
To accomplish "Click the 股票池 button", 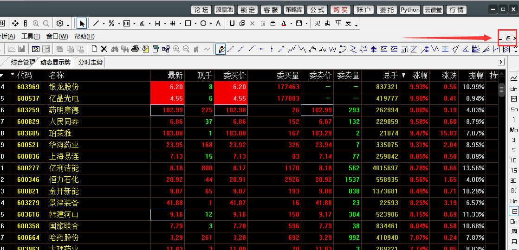I will 224,10.
